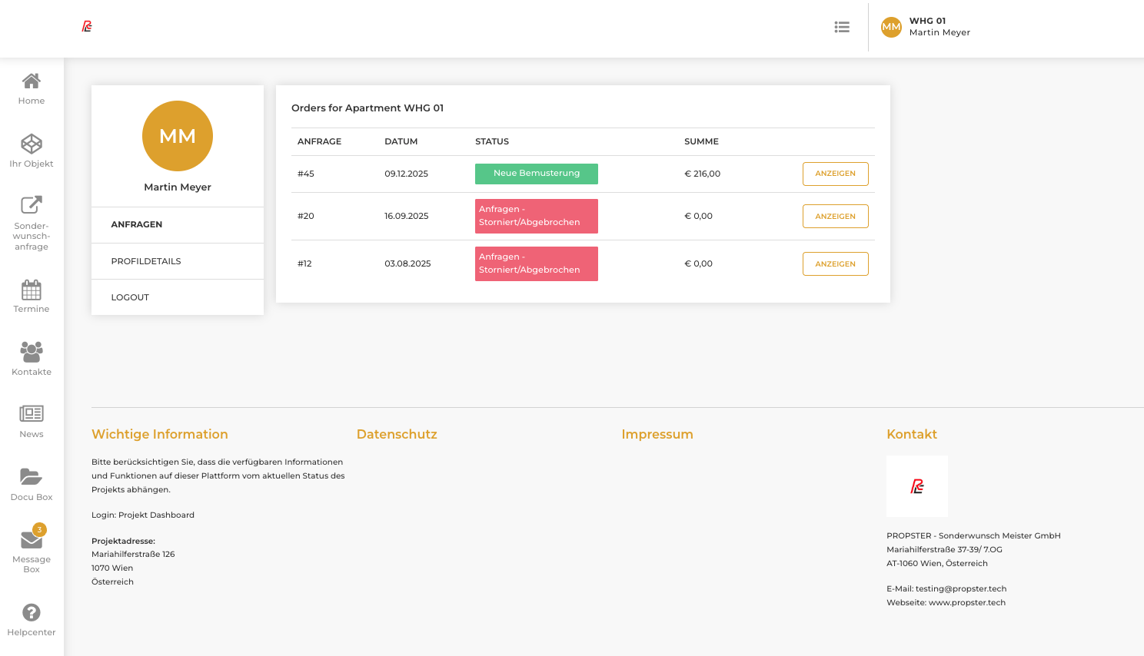Open PROFILDETAILS in the profile menu
Image resolution: width=1144 pixels, height=656 pixels.
click(146, 261)
